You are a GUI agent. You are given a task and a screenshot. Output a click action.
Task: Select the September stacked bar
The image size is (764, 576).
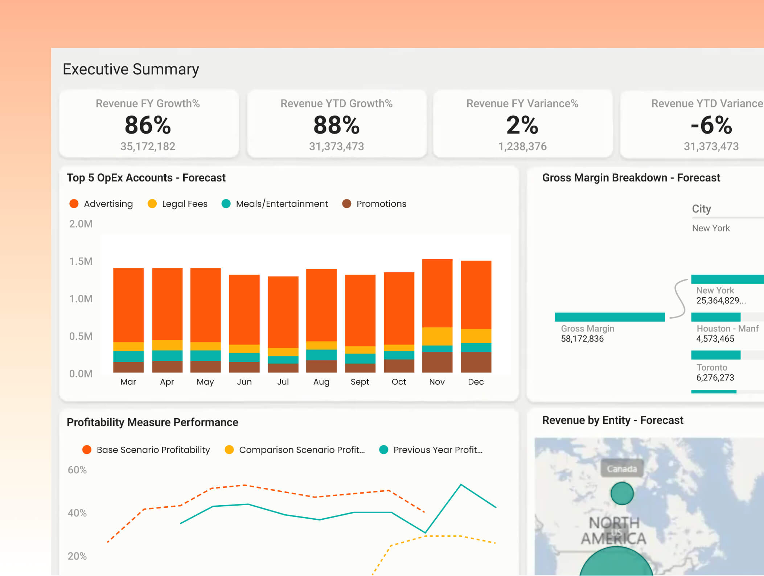pyautogui.click(x=360, y=323)
